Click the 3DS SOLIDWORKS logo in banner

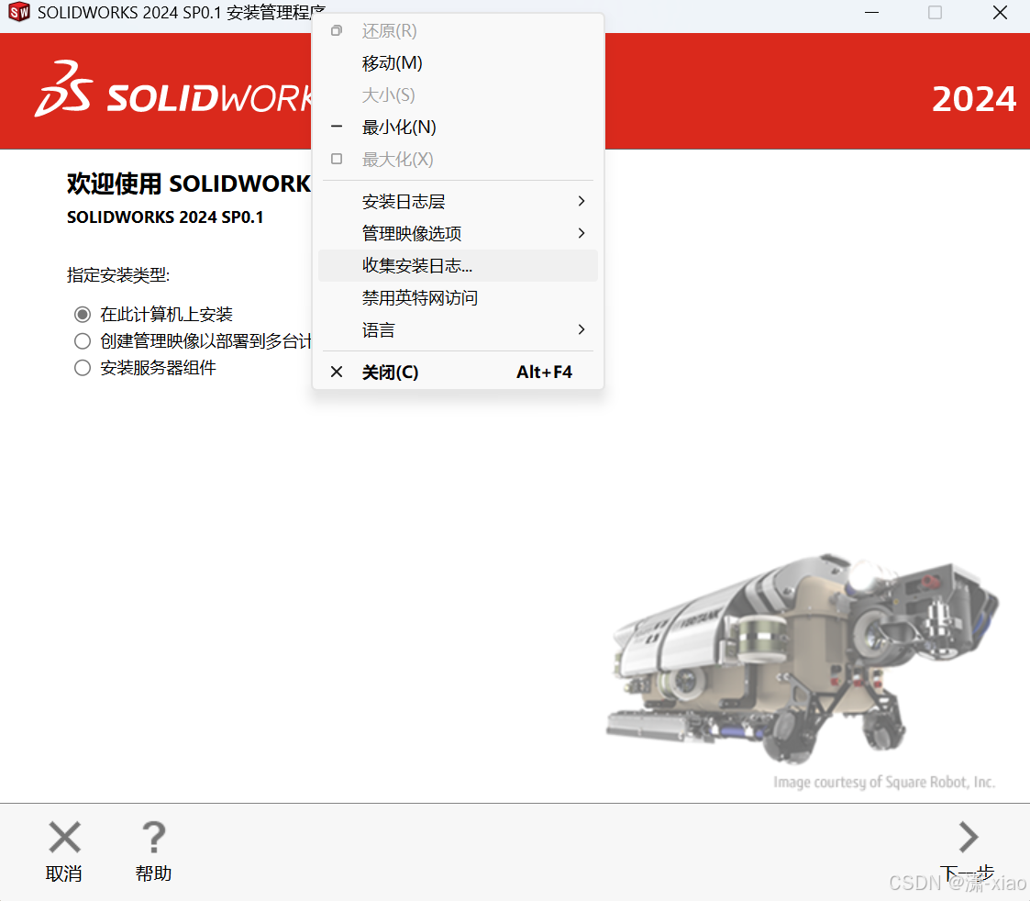[173, 91]
